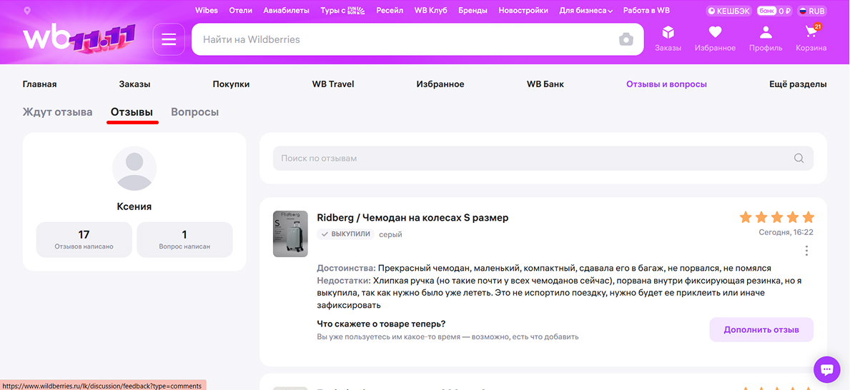Switch to the Вопросы tab
The width and height of the screenshot is (850, 390).
[194, 112]
